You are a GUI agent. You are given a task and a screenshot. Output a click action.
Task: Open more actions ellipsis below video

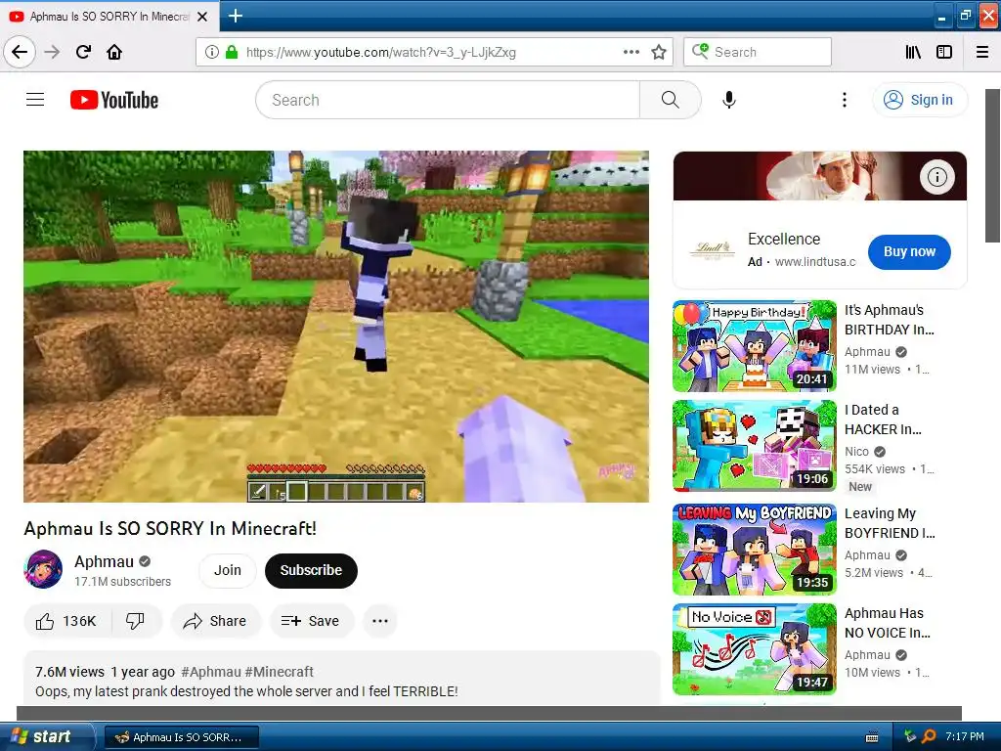click(380, 621)
